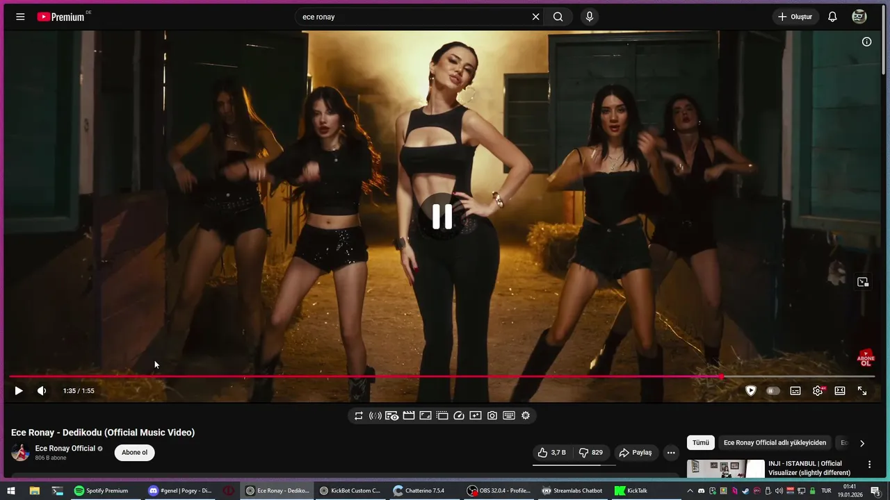Mute the video volume speaker
This screenshot has width=890, height=500.
(42, 391)
